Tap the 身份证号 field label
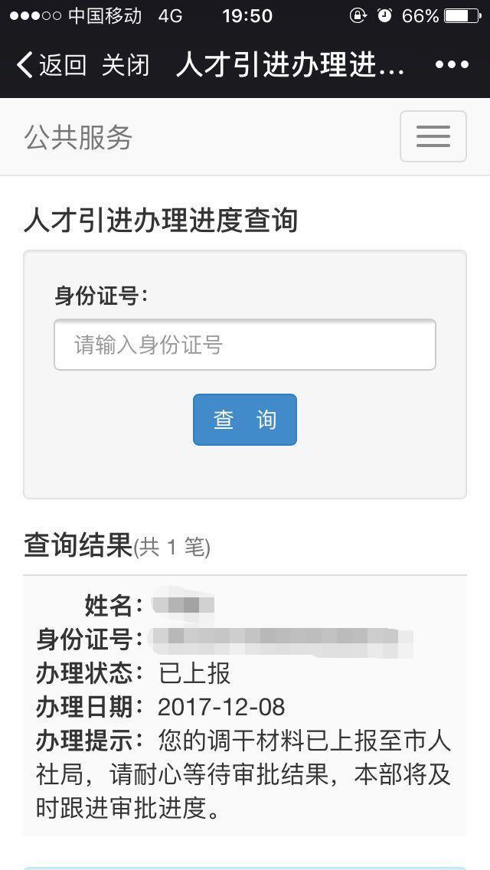 (x=102, y=296)
